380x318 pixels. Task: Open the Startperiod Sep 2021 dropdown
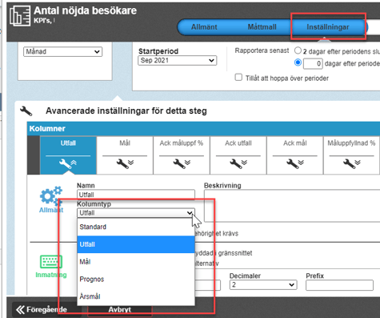click(x=178, y=60)
